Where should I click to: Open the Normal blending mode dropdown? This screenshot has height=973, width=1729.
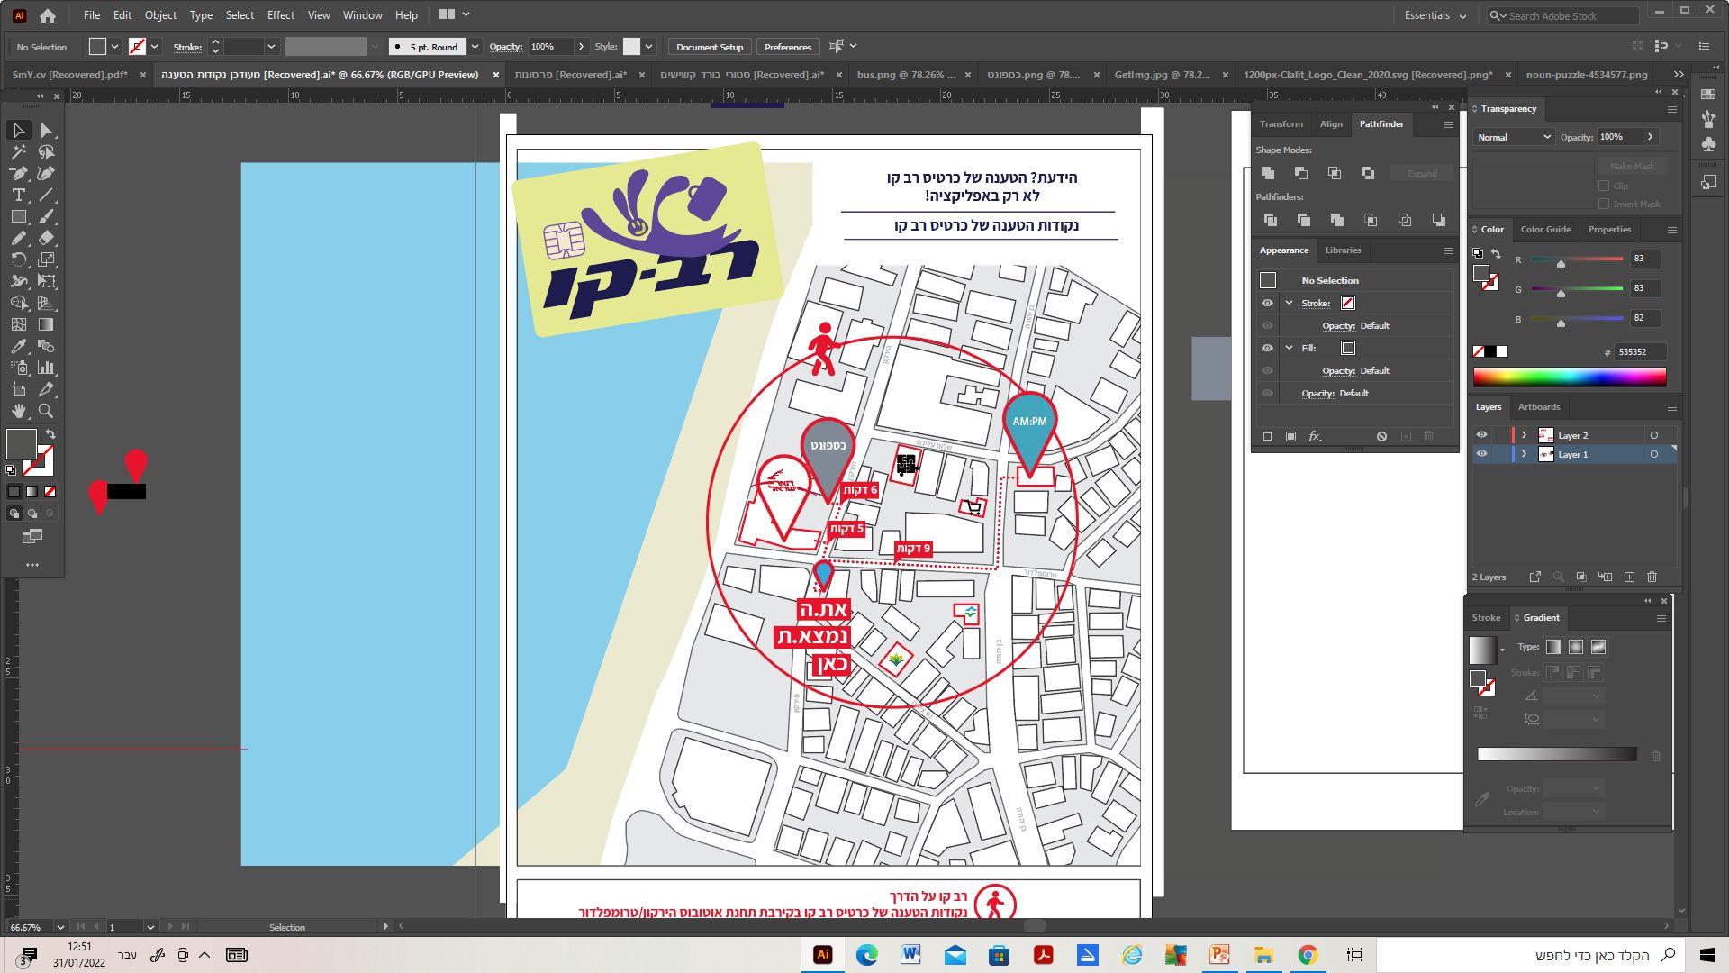point(1513,137)
